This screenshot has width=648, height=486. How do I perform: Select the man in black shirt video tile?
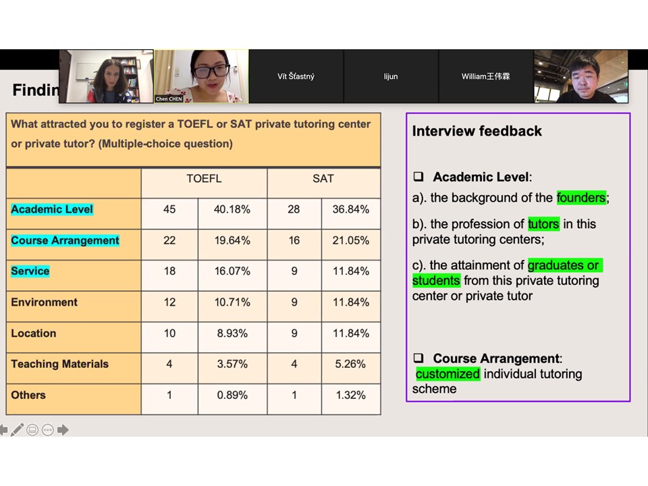(581, 76)
